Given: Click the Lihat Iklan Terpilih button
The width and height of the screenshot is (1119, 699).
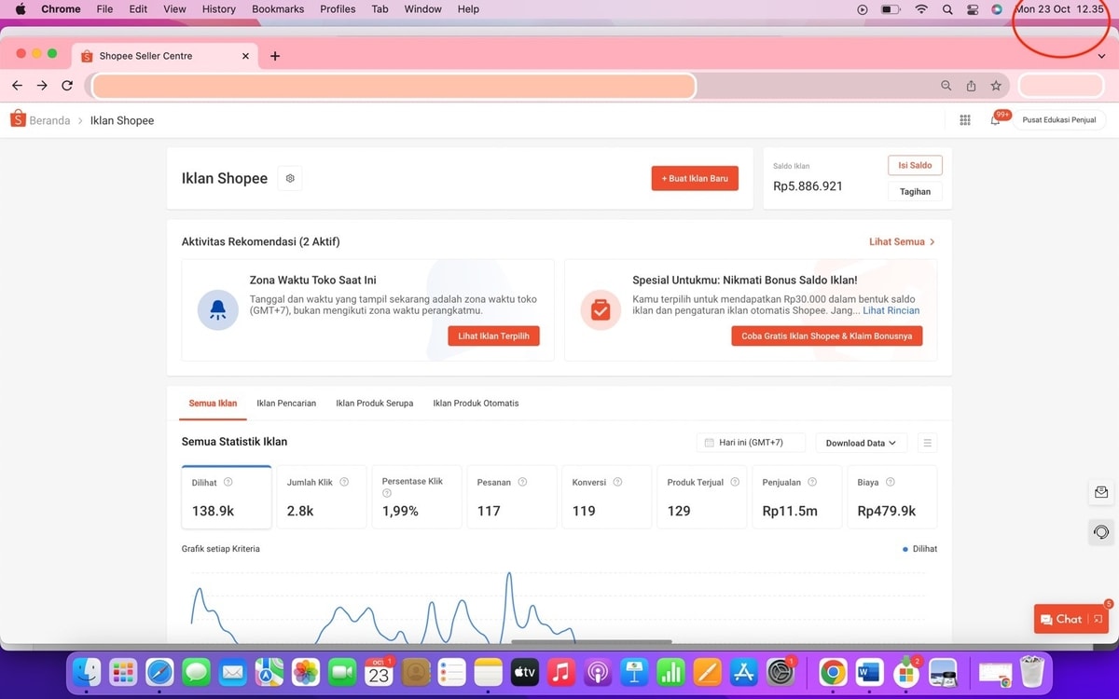Looking at the screenshot, I should [x=493, y=336].
